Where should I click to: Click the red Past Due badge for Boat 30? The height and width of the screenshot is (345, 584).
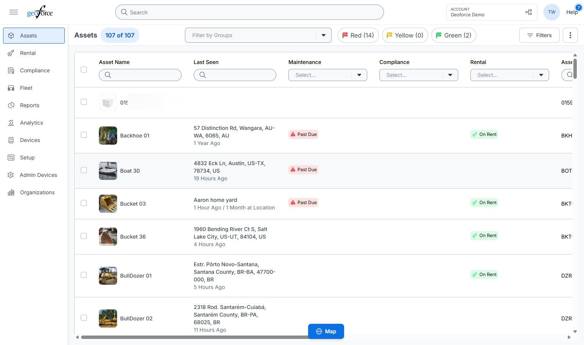[303, 170]
